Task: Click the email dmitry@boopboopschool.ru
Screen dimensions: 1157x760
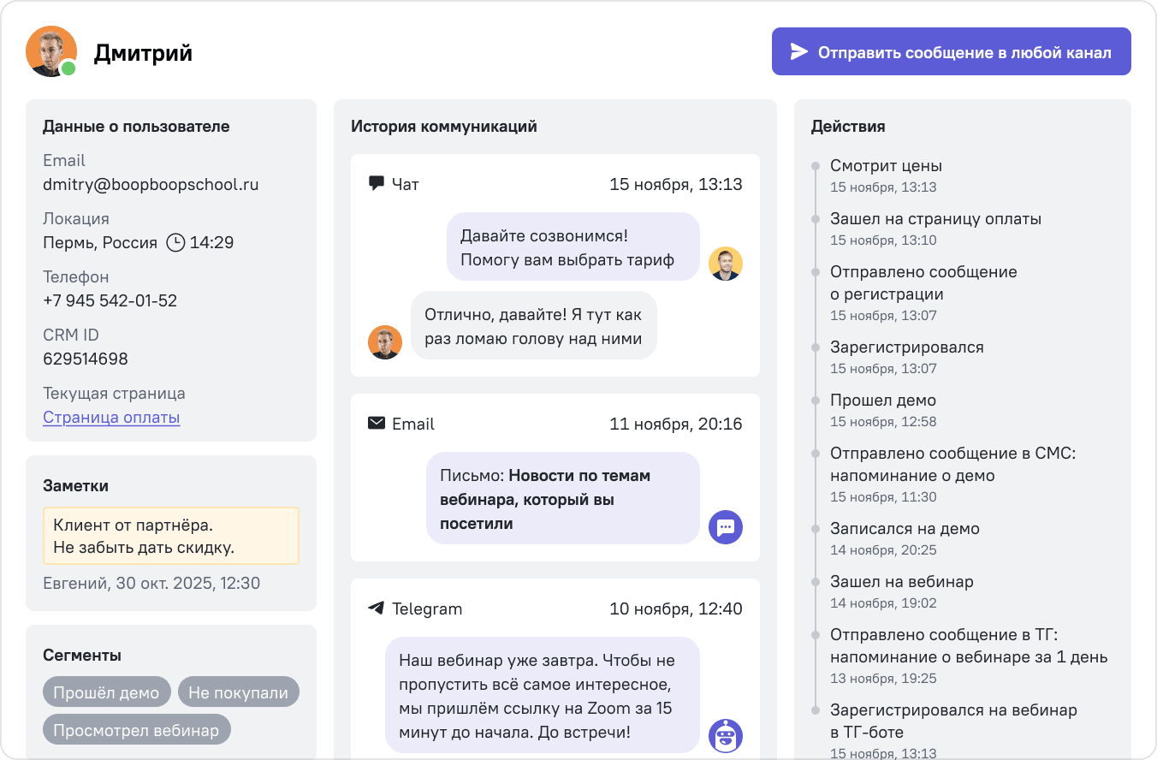Action: [x=151, y=184]
